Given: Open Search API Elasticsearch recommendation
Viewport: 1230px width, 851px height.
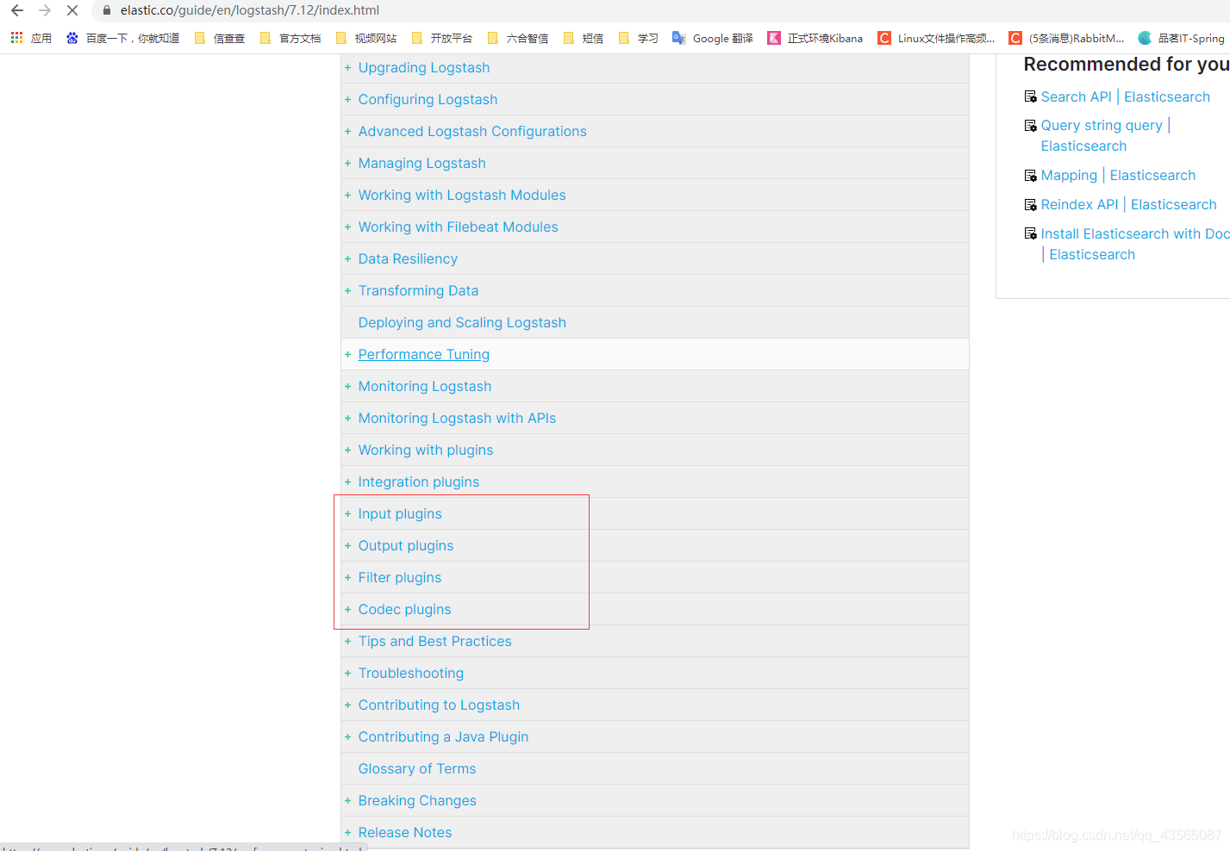Looking at the screenshot, I should (1125, 96).
